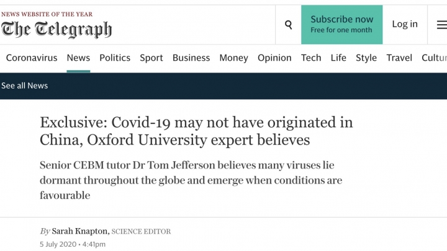This screenshot has width=447, height=251.
Task: Open the Politics section
Action: click(x=115, y=58)
